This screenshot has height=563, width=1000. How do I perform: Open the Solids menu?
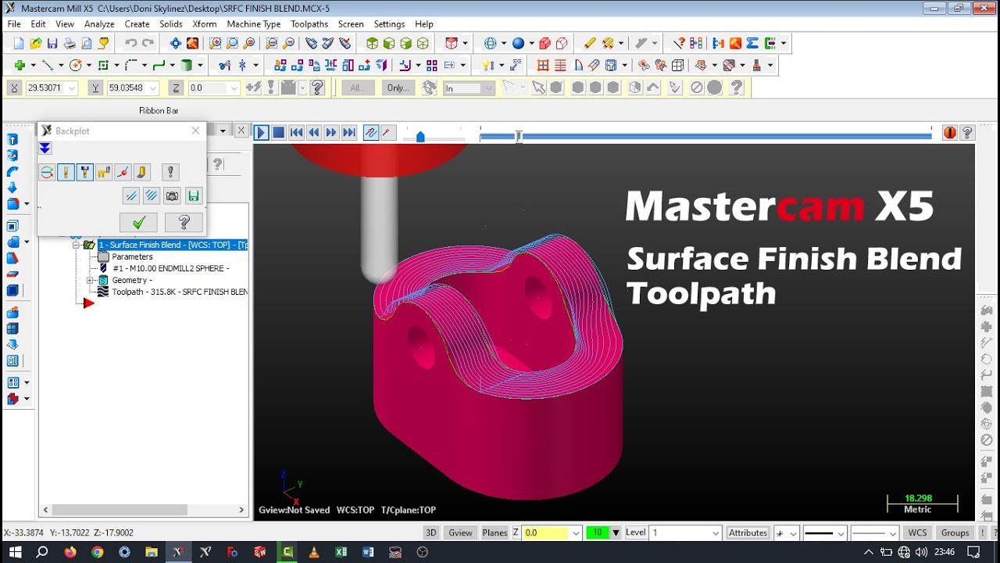(170, 24)
